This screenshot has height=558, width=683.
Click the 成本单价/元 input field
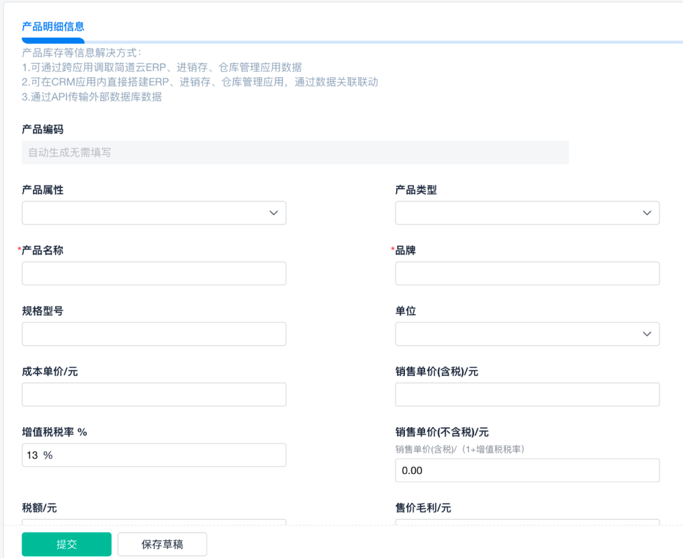click(154, 394)
